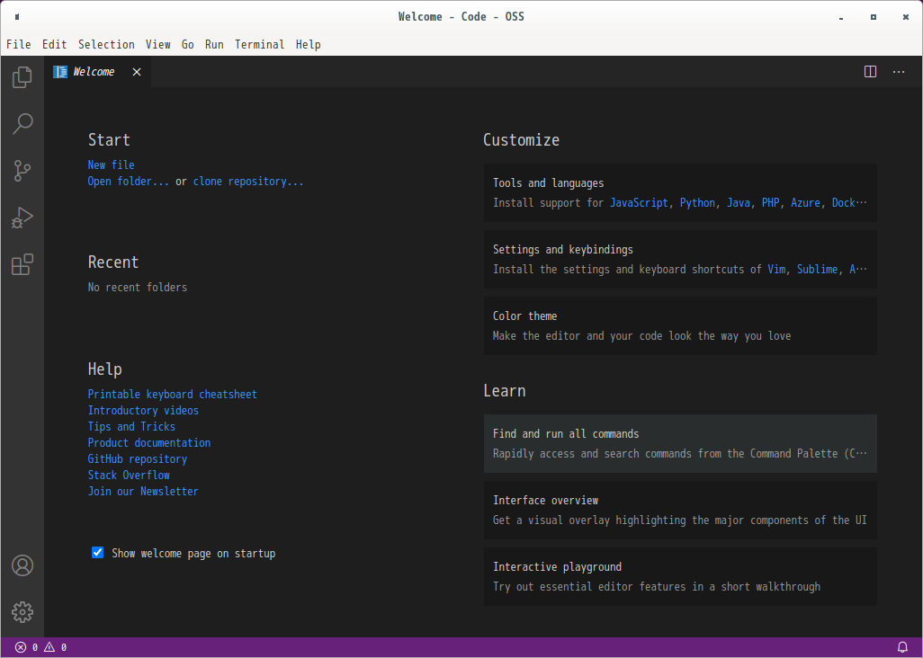923x658 pixels.
Task: Open the Run menu
Action: click(214, 45)
